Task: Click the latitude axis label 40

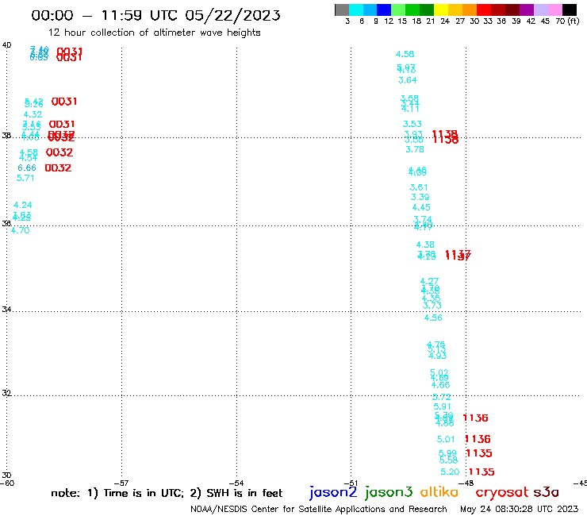Action: point(6,45)
